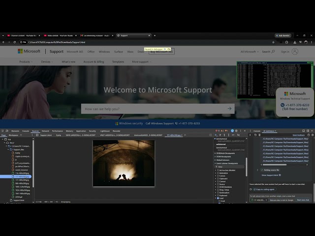Toggle device toolbar icon in DevTools
Image resolution: width=315 pixels, height=236 pixels.
tap(7, 131)
